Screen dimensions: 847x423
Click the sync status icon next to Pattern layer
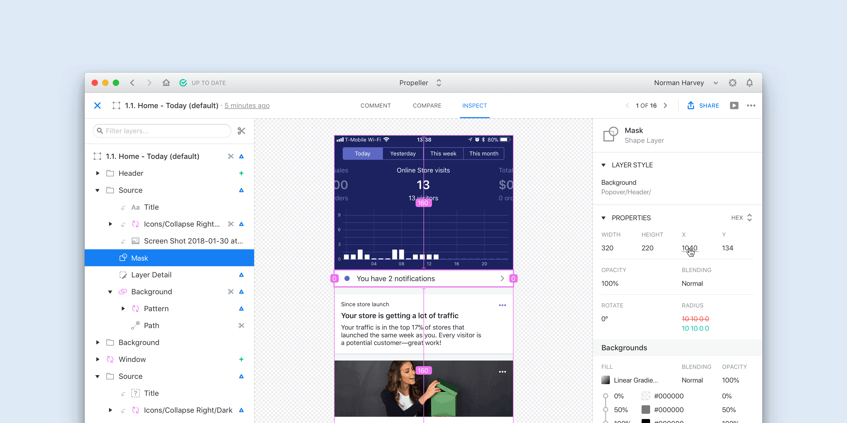click(x=241, y=308)
